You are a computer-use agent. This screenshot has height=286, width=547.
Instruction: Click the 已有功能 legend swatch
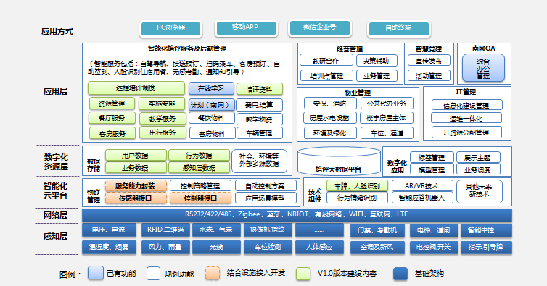coord(96,273)
